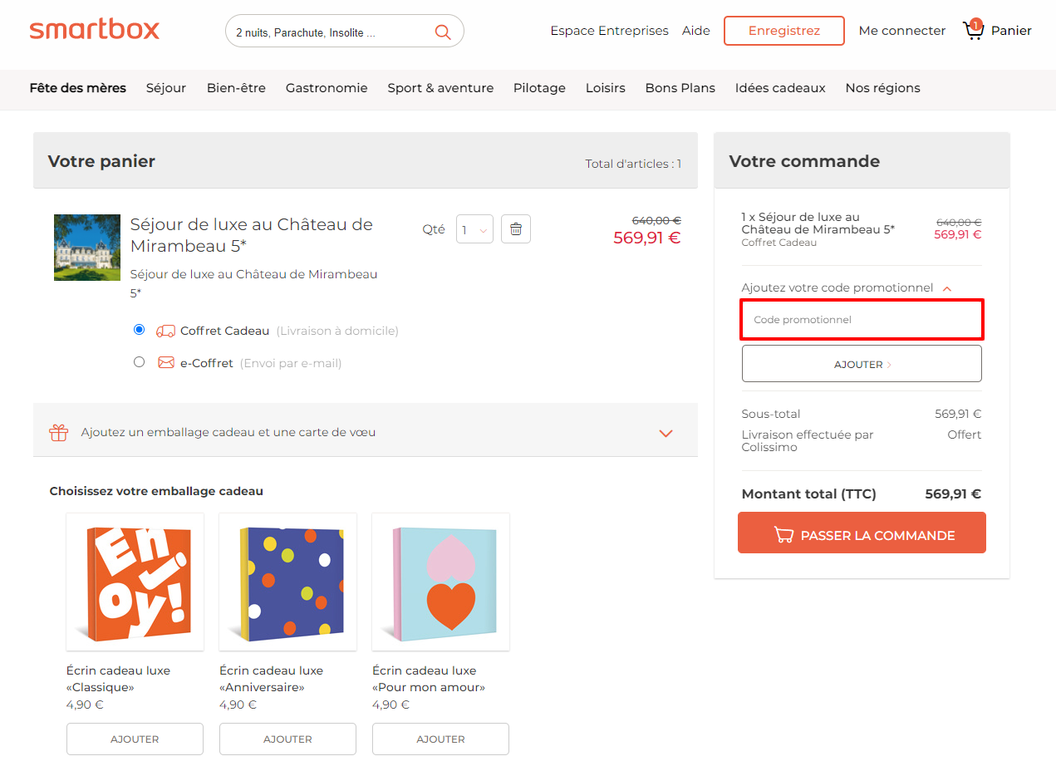Viewport: 1056px width, 766px height.
Task: Click cart icon in Passer la commande
Action: [x=783, y=535]
